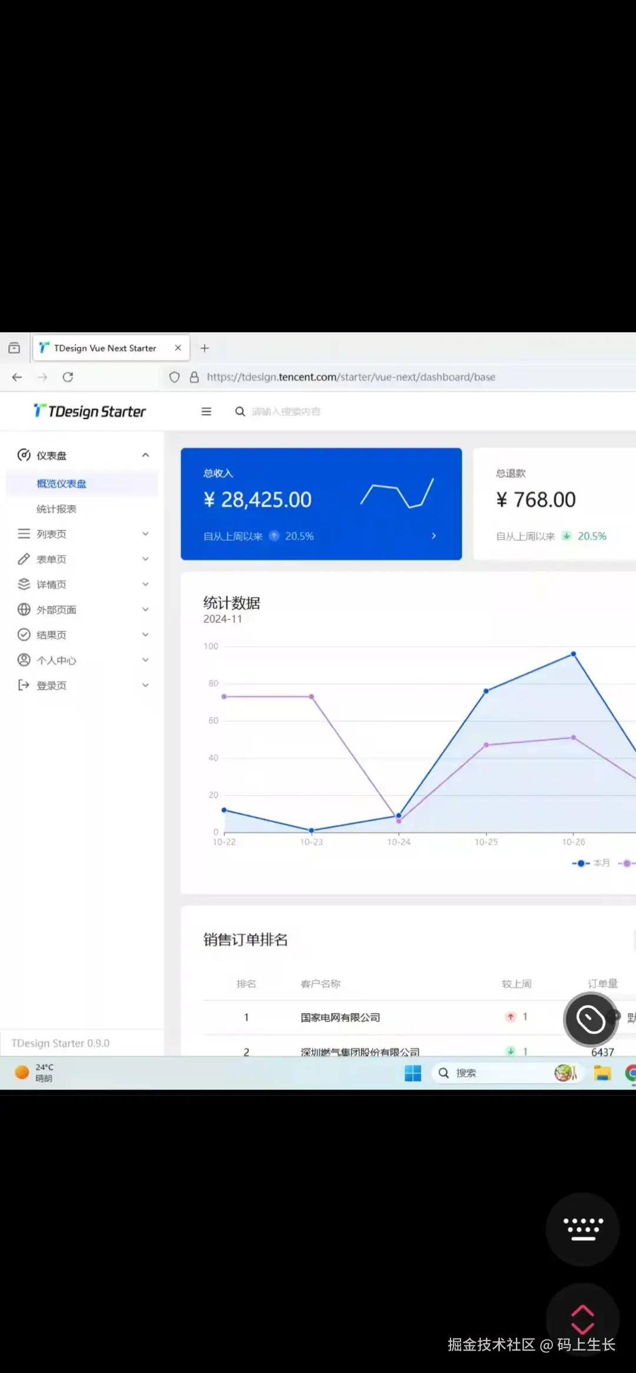
Task: Click the 国家电网有限公司 table row
Action: click(419, 1017)
